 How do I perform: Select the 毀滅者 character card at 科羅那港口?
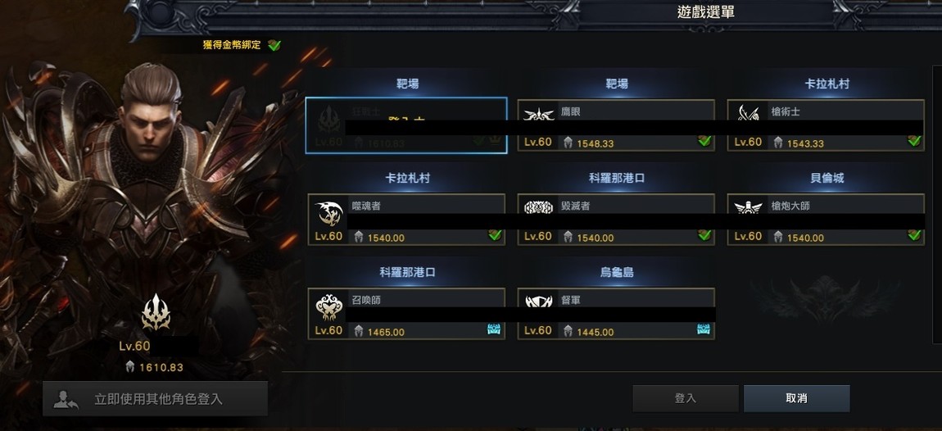[x=616, y=220]
